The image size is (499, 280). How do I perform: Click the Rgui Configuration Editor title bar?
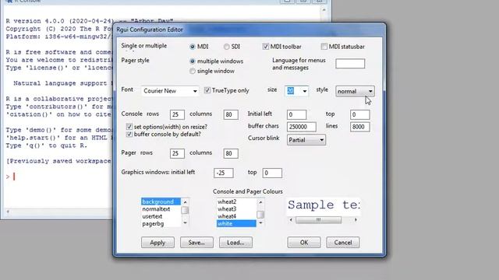click(x=249, y=30)
